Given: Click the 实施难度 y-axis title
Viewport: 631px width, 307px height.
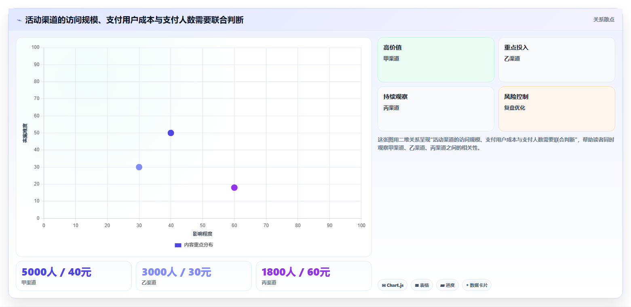Looking at the screenshot, I should click(25, 133).
